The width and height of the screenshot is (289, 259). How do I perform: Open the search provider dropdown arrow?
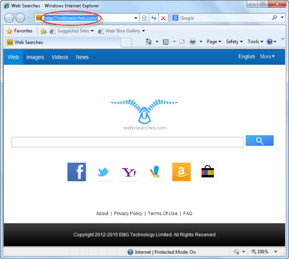(282, 17)
